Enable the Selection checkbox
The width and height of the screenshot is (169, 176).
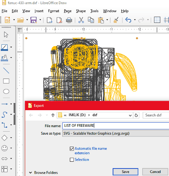pyautogui.click(x=72, y=160)
